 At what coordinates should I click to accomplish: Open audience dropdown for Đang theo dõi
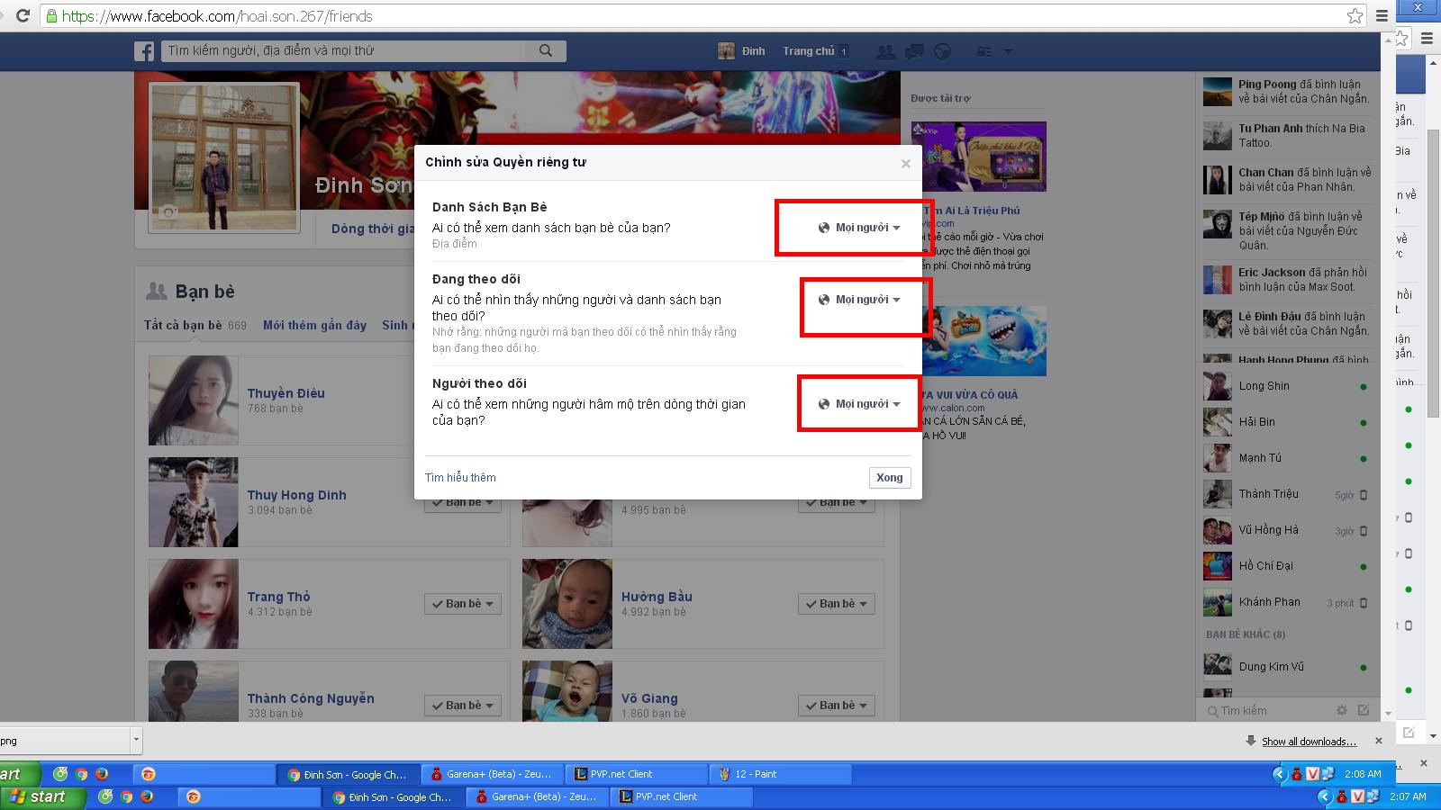tap(859, 300)
